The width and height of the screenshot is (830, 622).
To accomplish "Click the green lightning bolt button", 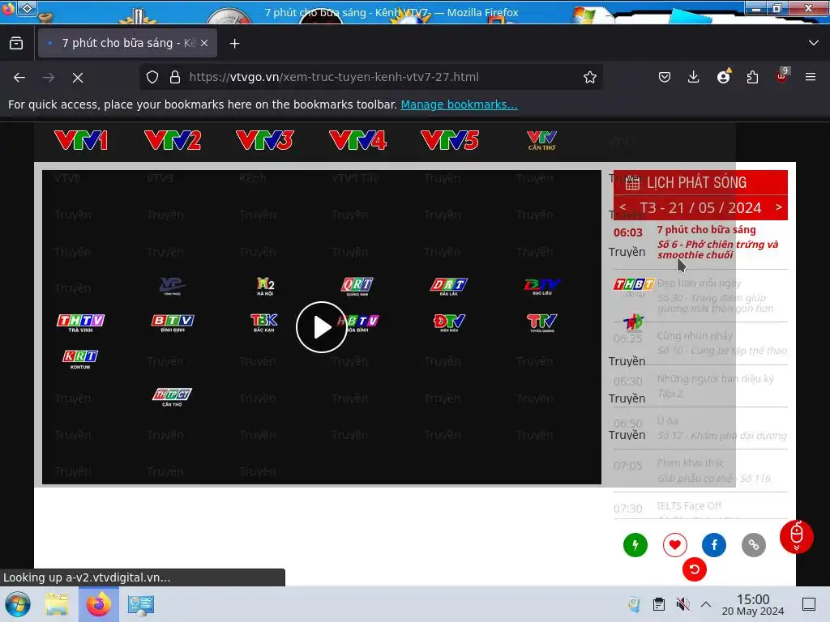I will coord(635,545).
